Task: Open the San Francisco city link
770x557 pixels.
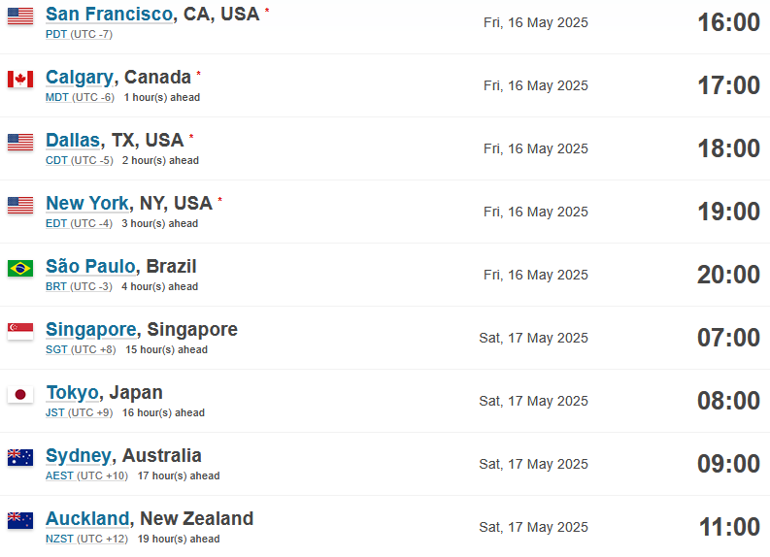Action: point(110,14)
